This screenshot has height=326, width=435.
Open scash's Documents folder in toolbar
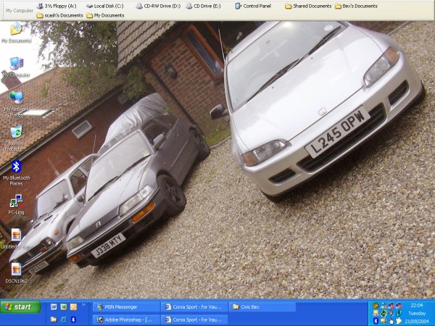coord(59,15)
